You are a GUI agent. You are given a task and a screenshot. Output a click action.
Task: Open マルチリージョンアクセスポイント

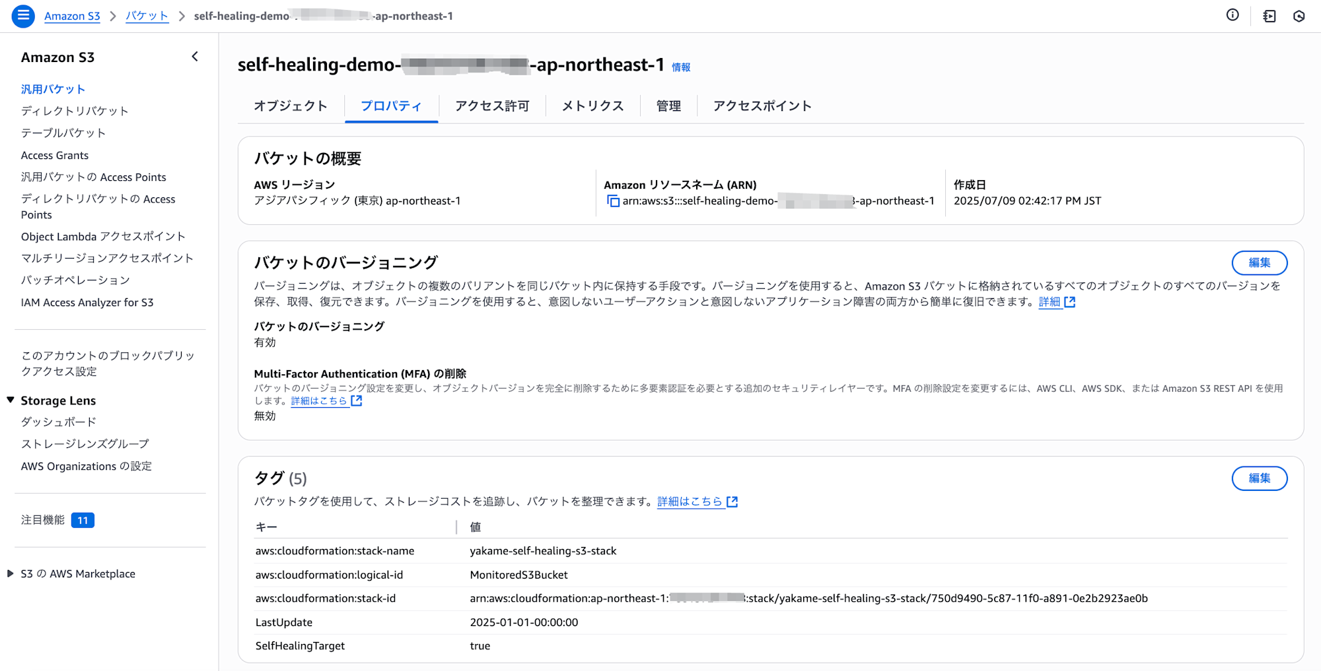107,258
